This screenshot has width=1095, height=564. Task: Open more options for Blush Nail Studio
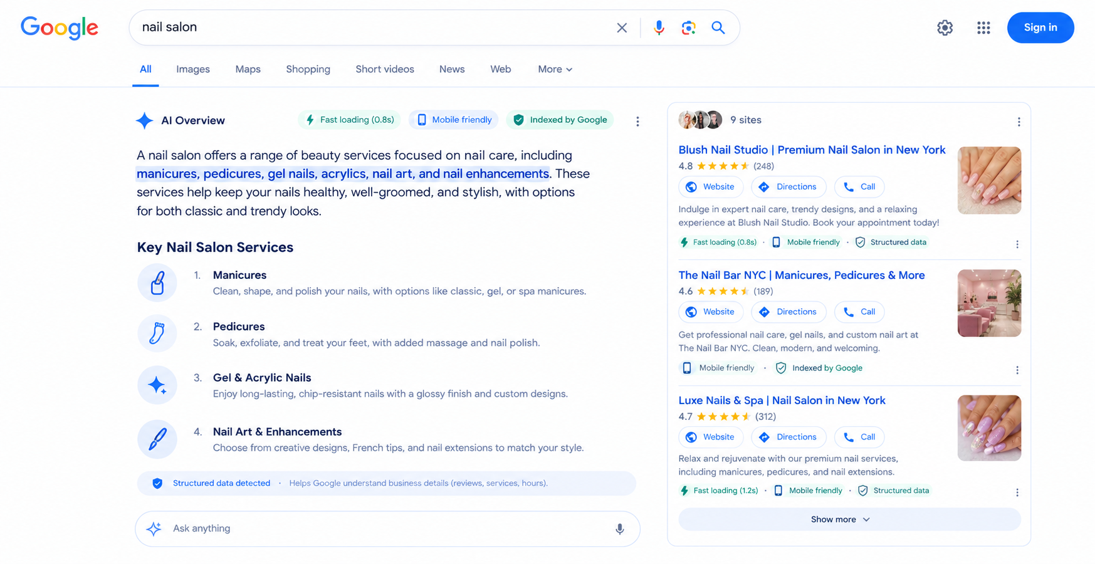coord(1017,244)
